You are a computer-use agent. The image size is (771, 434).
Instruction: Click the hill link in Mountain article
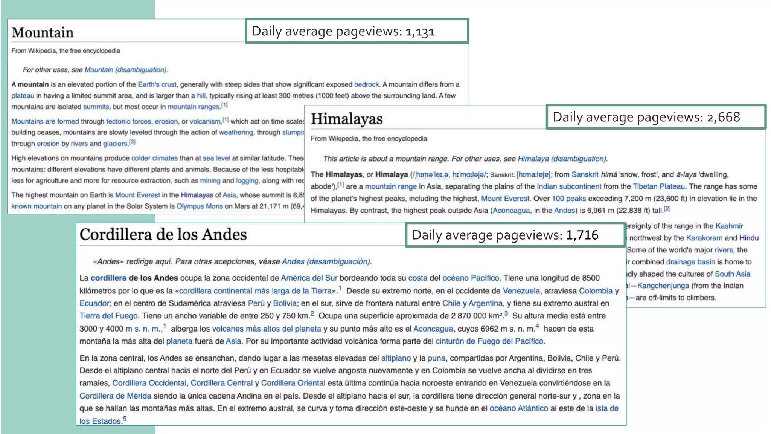tap(201, 96)
